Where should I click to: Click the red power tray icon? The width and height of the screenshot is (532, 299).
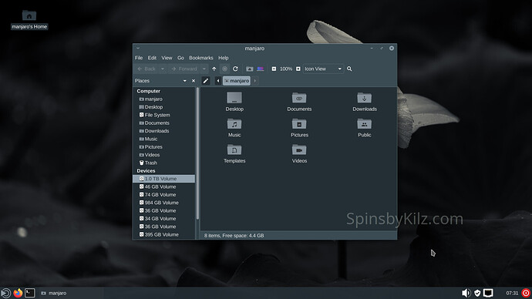[x=526, y=293]
